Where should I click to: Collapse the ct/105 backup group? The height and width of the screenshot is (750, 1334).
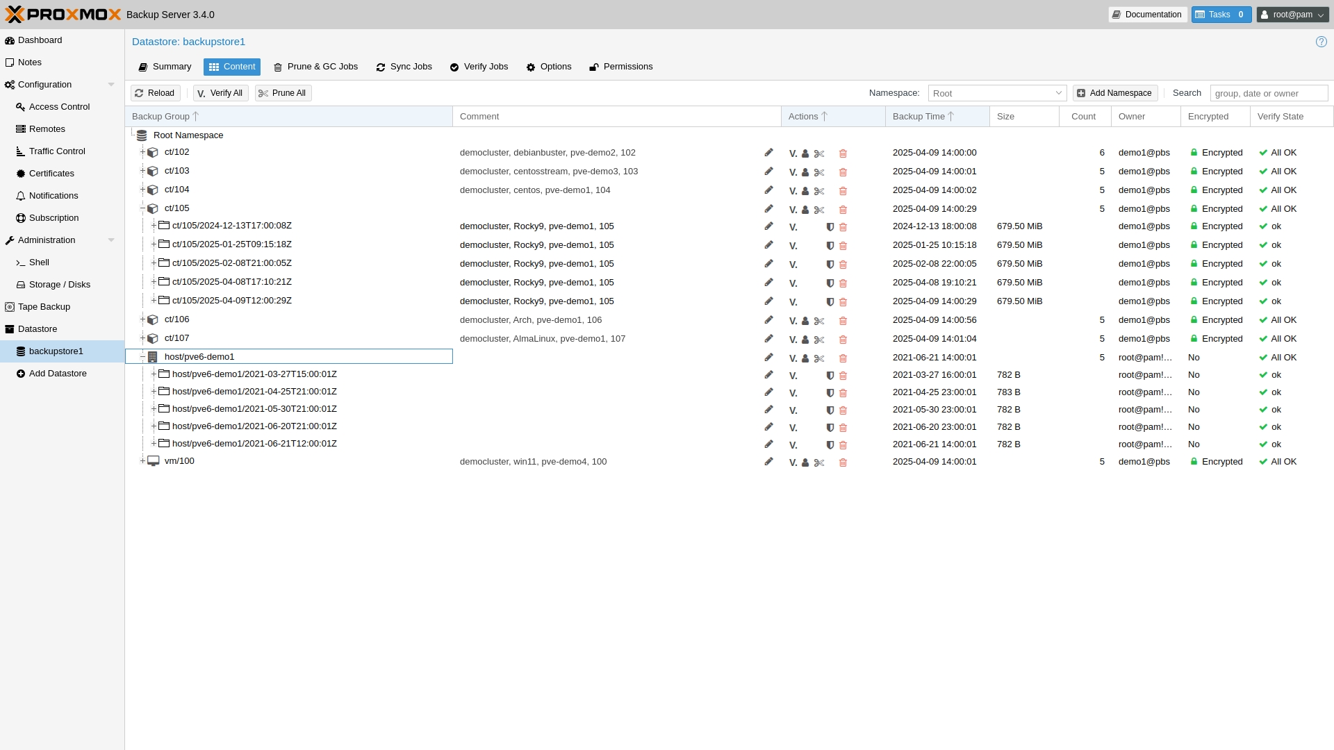tap(143, 208)
